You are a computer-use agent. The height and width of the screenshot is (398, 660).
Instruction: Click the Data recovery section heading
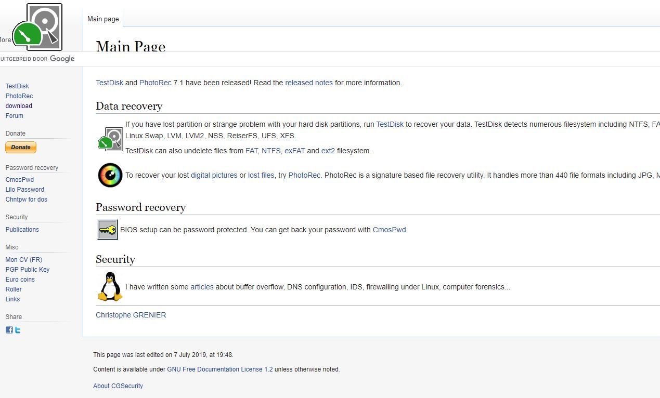[129, 106]
